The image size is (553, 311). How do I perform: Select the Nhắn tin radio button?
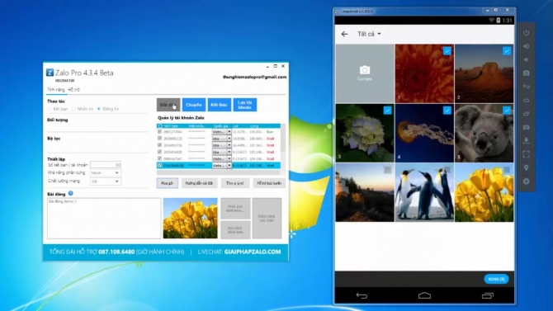(x=73, y=109)
